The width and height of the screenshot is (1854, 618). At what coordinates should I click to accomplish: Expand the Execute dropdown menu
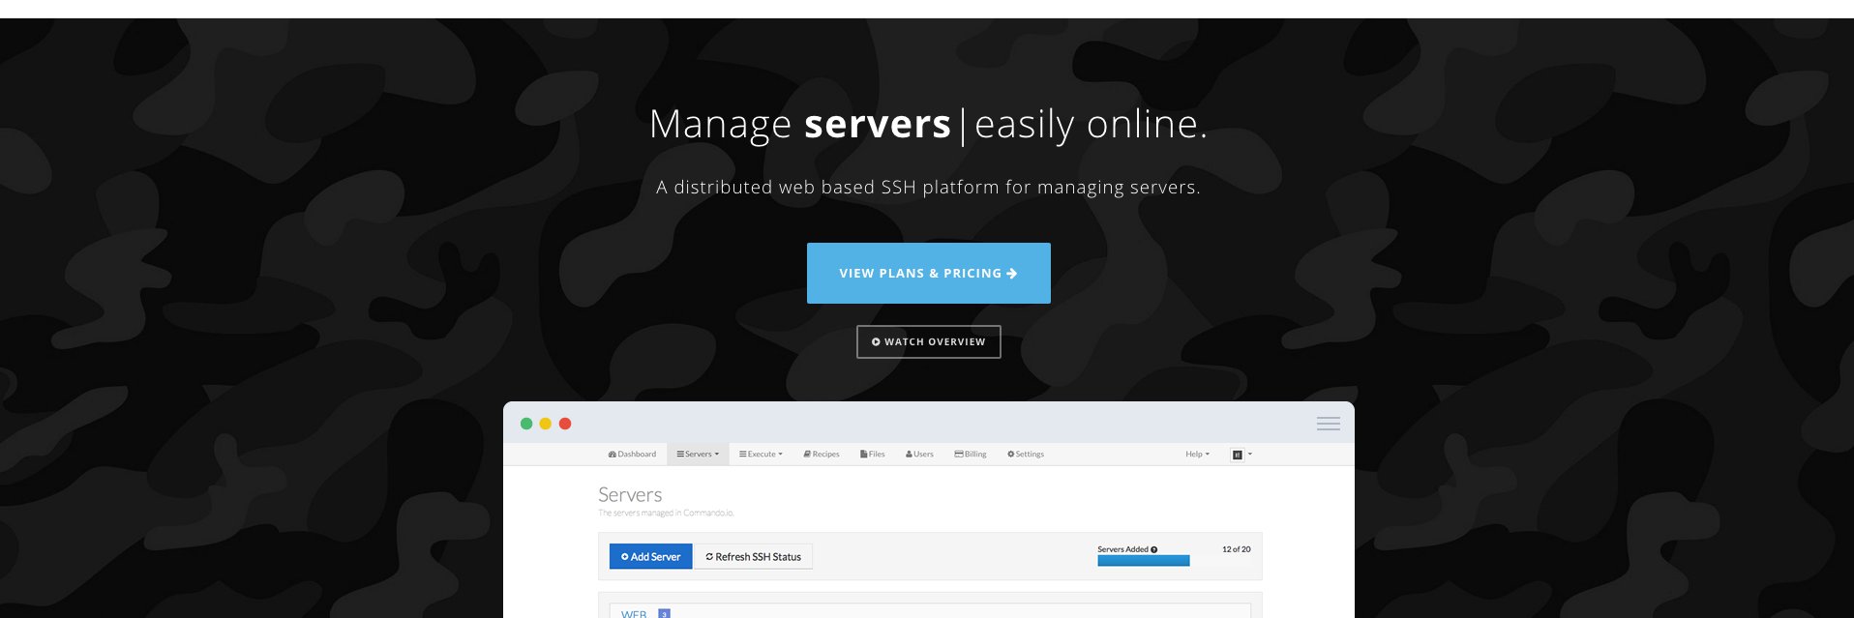[x=761, y=454]
